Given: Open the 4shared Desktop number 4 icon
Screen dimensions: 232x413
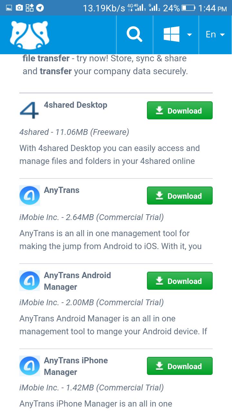Looking at the screenshot, I should click(29, 110).
